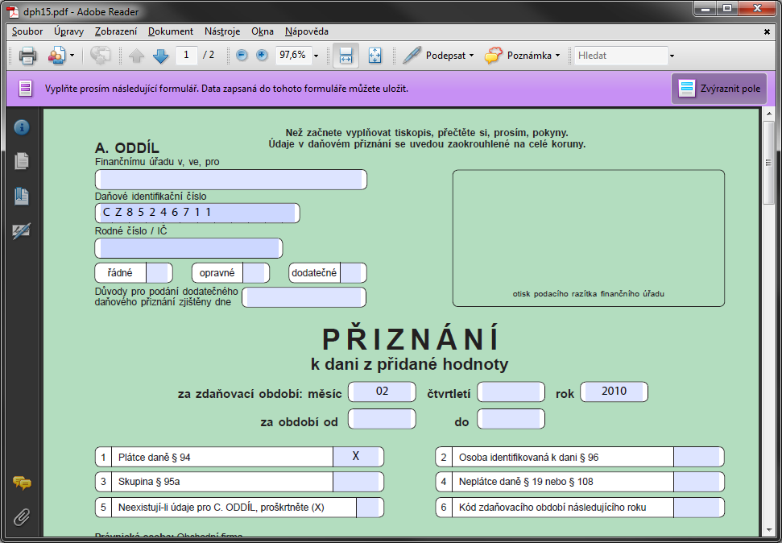Image resolution: width=782 pixels, height=543 pixels.
Task: Toggle the Plátce daně § 94 box
Action: click(x=358, y=457)
